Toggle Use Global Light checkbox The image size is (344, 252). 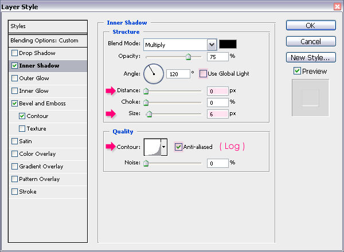point(203,74)
